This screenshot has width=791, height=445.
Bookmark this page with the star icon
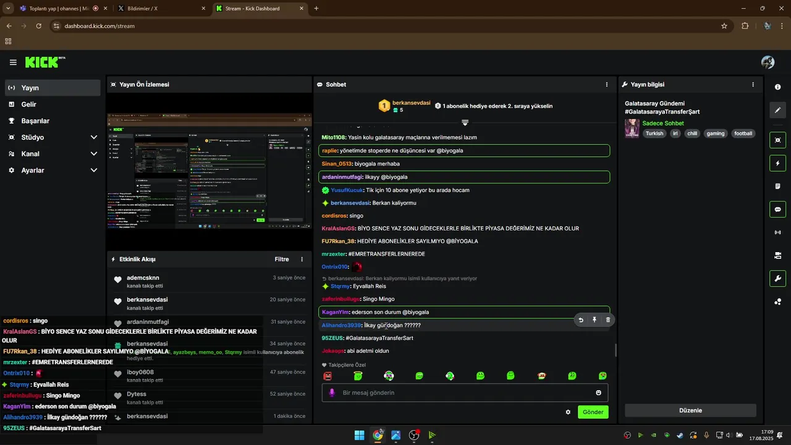[724, 26]
